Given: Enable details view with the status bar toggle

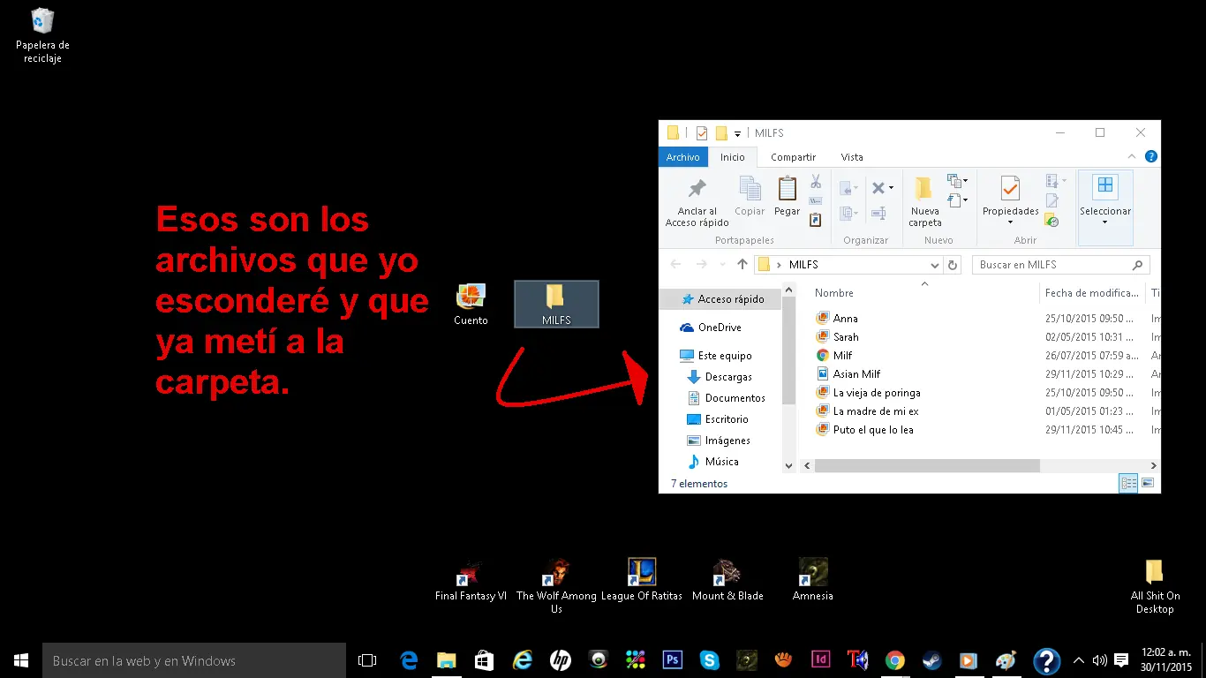Looking at the screenshot, I should coord(1128,483).
